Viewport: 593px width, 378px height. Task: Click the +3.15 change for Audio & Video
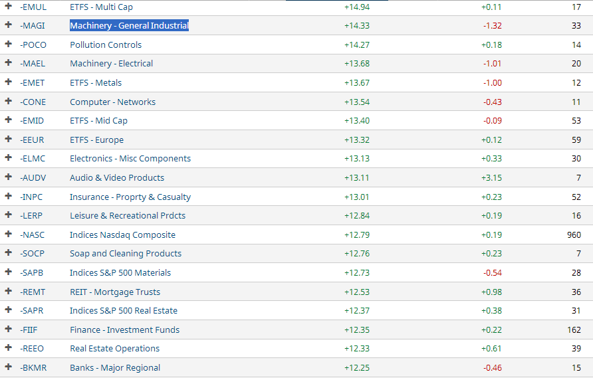click(x=491, y=178)
